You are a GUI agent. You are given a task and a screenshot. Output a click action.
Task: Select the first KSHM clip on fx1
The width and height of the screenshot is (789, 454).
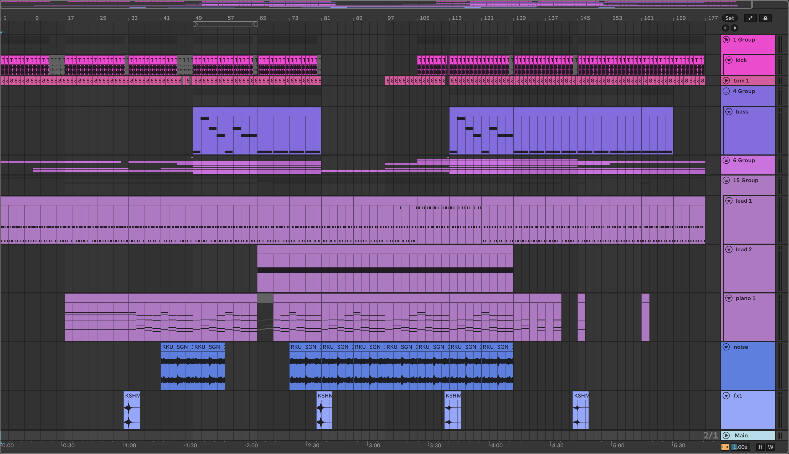[132, 396]
